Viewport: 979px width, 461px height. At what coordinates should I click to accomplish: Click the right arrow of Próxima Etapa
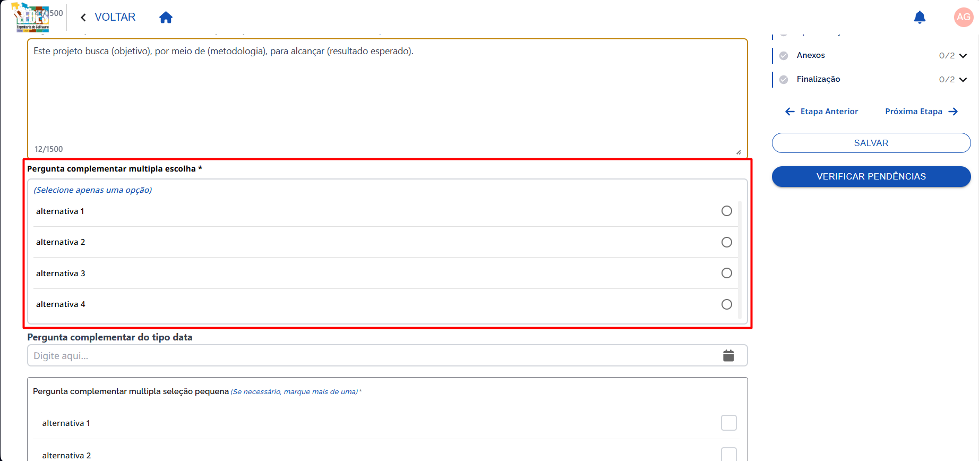[x=953, y=112]
